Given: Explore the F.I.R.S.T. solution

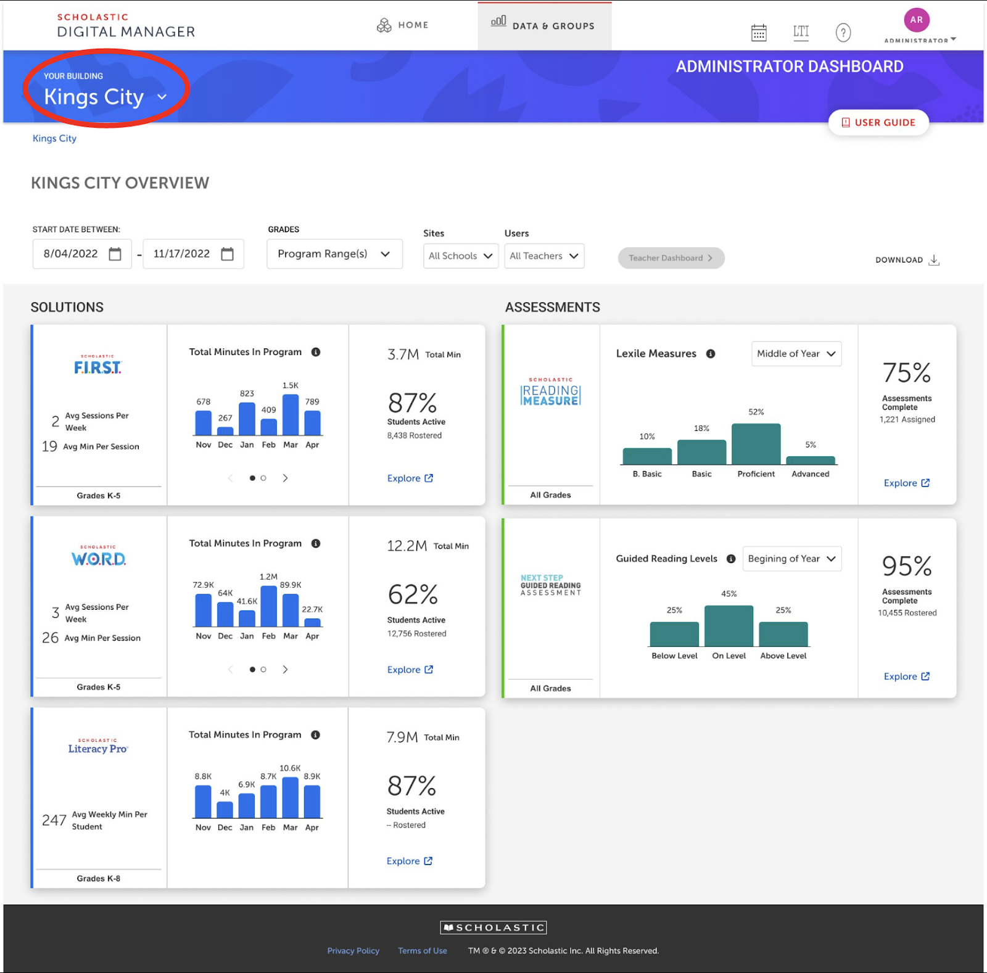Looking at the screenshot, I should click(410, 478).
